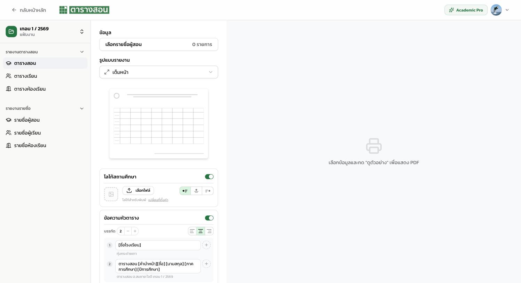Viewport: 521px width, 283px height.
Task: Click the graduation cap icon beside ตารางสอน
Action: click(x=8, y=63)
